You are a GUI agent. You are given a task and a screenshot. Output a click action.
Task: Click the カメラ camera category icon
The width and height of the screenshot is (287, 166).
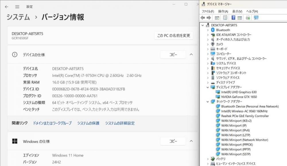point(213,44)
